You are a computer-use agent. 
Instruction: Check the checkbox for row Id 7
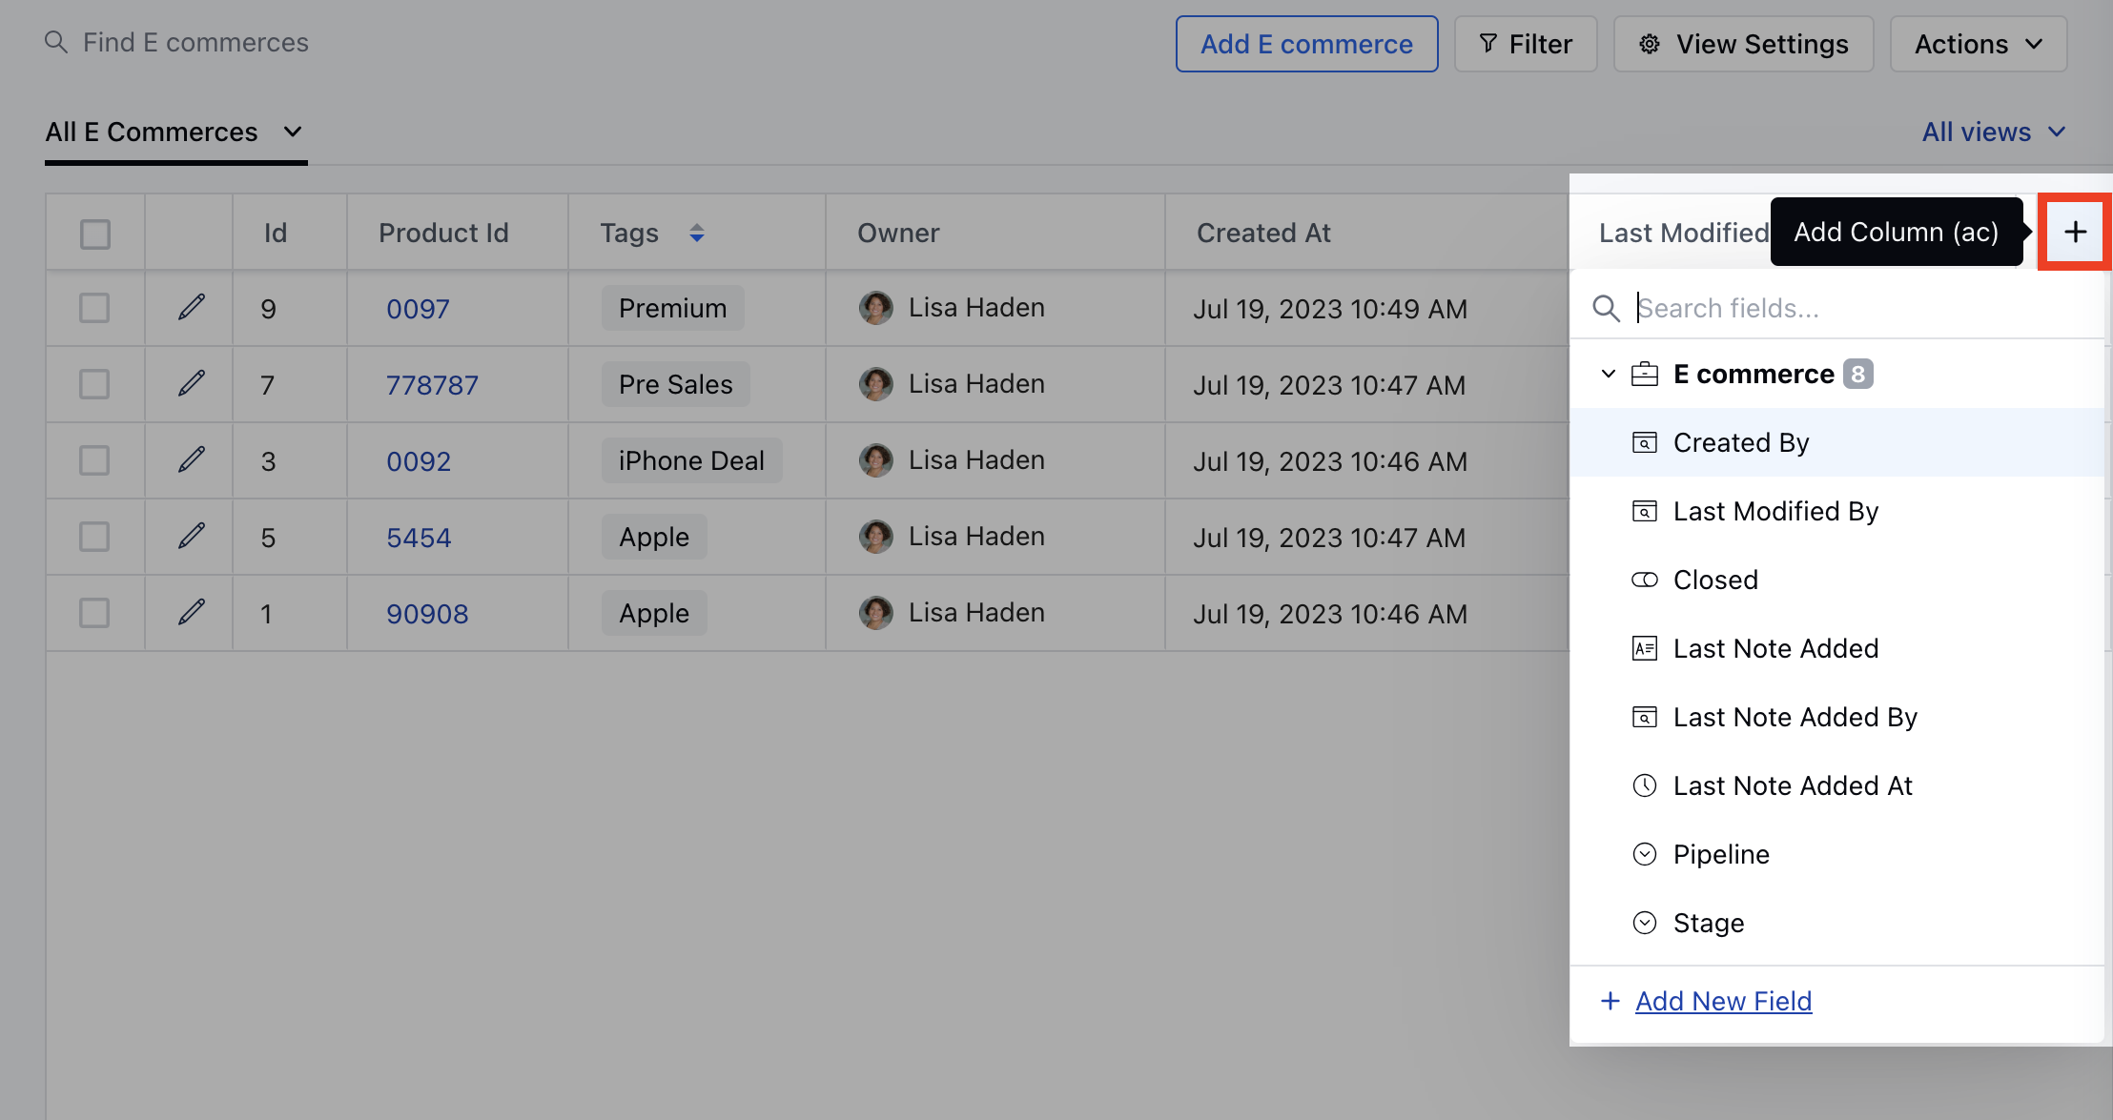pos(94,384)
